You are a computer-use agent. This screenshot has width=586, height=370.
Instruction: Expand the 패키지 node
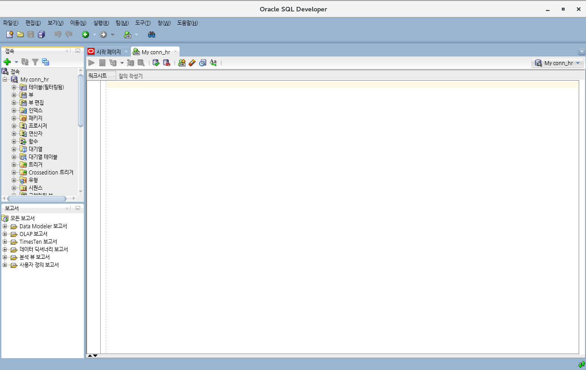14,118
